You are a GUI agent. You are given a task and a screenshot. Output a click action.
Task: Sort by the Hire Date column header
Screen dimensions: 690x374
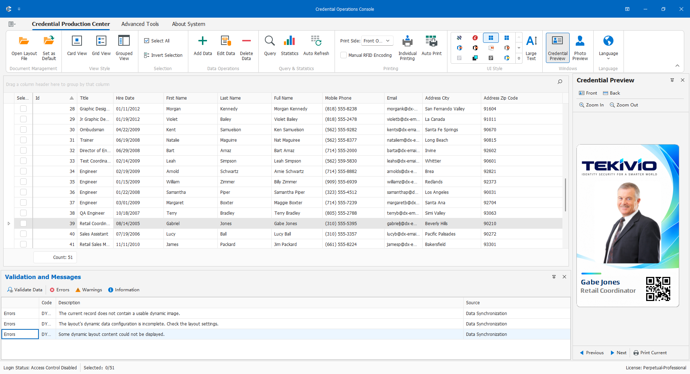pos(138,98)
